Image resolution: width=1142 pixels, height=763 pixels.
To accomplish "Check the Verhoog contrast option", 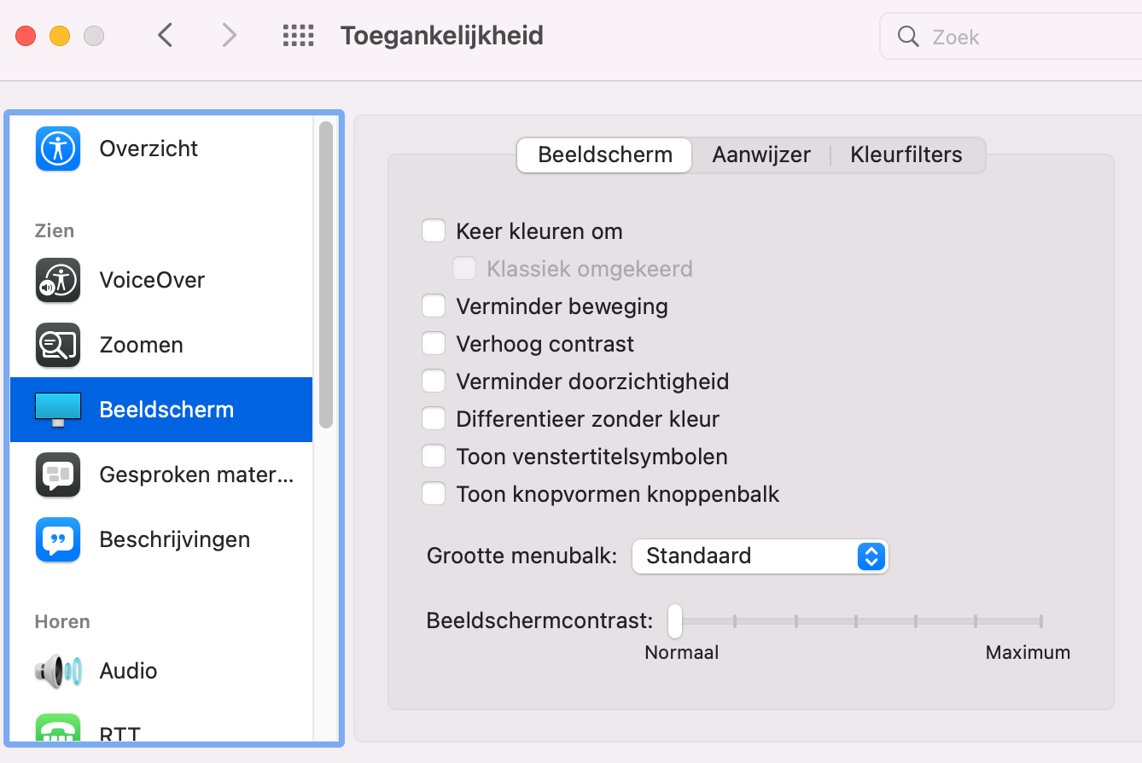I will (434, 344).
